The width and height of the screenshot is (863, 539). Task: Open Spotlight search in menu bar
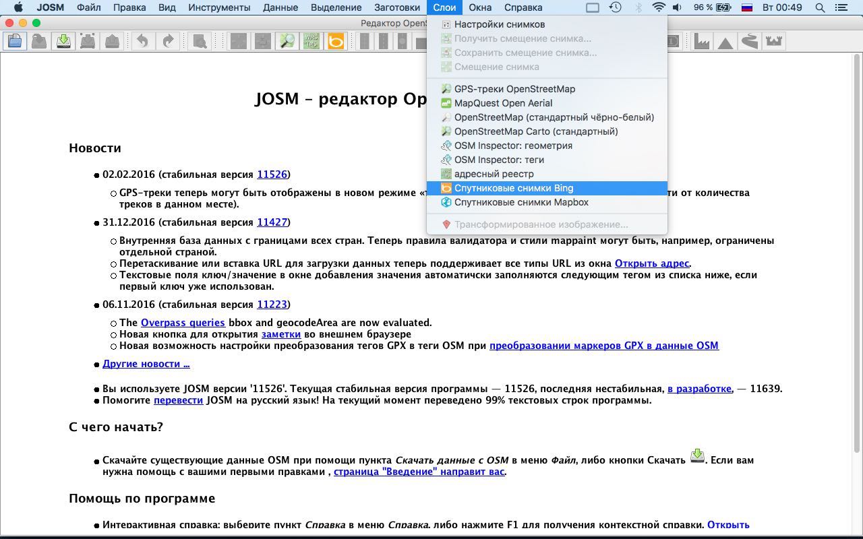coord(820,7)
